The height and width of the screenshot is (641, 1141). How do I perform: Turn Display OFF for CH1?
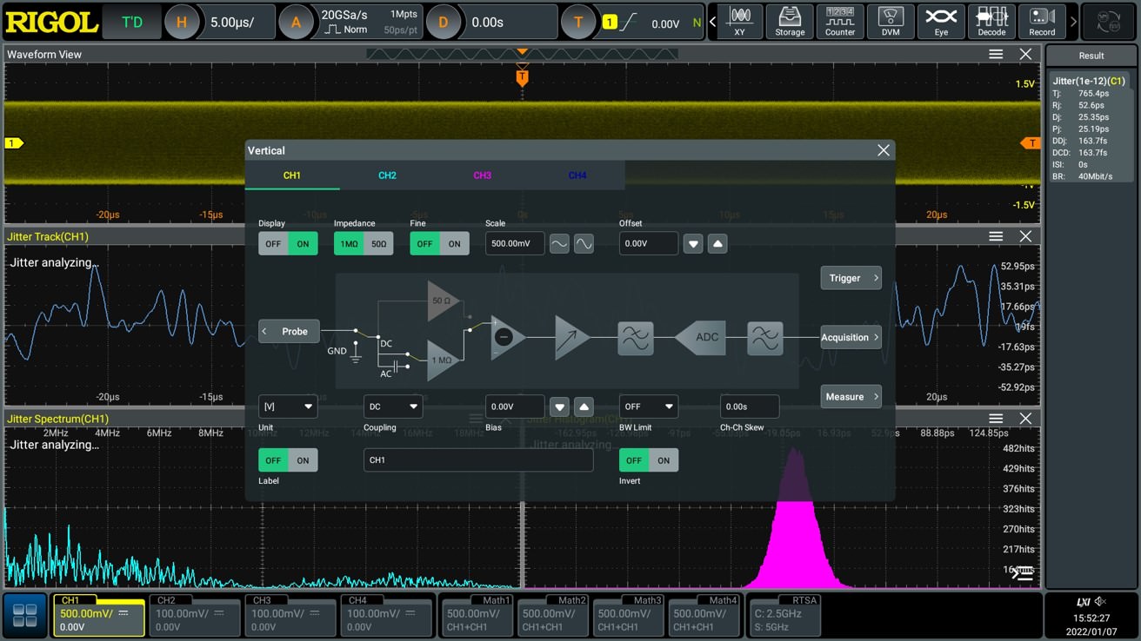click(x=273, y=244)
